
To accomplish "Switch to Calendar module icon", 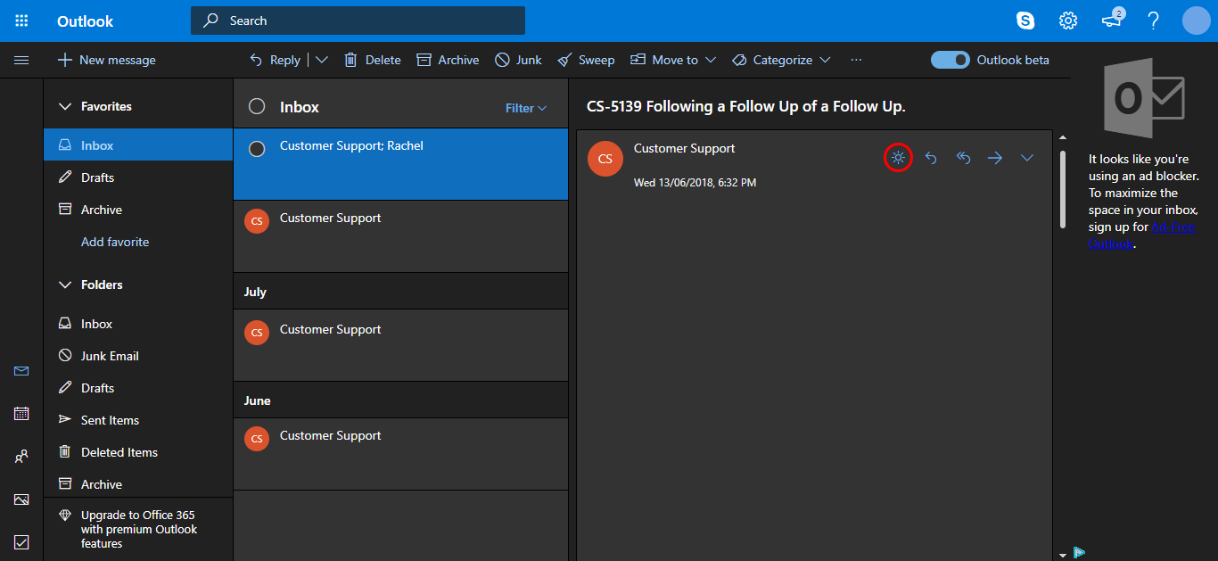I will pyautogui.click(x=21, y=413).
